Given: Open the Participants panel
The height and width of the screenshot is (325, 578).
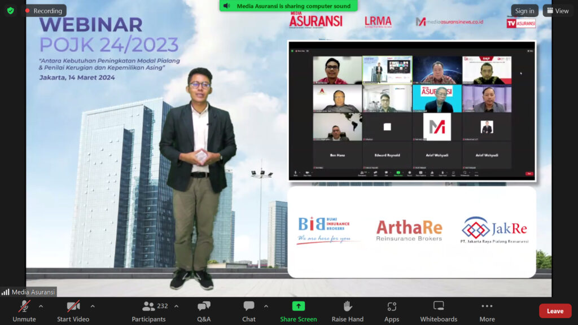Looking at the screenshot, I should pos(148,311).
